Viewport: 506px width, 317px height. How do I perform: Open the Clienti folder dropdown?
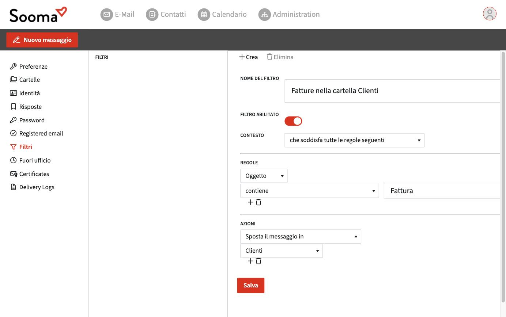click(x=282, y=251)
